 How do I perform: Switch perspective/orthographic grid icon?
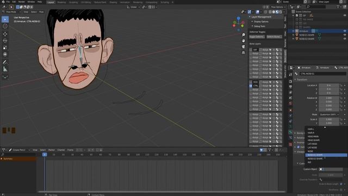coord(244,53)
